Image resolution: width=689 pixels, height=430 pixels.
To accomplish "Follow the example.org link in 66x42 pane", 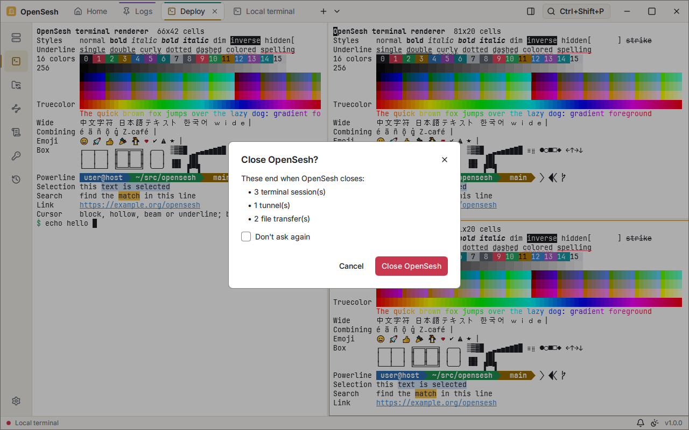I will point(140,205).
